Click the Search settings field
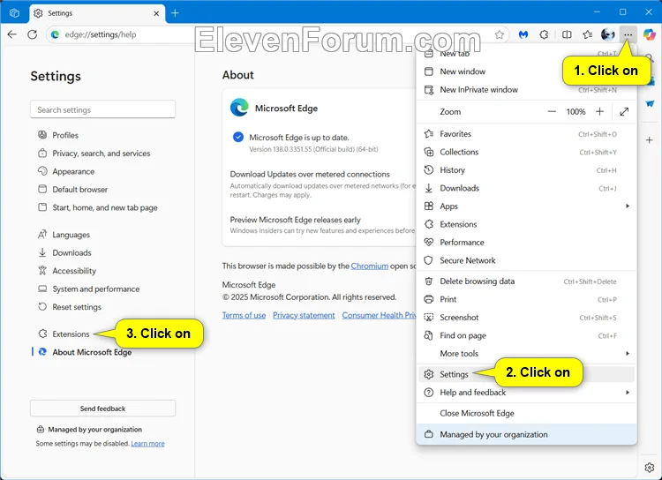This screenshot has width=662, height=480. tap(102, 109)
